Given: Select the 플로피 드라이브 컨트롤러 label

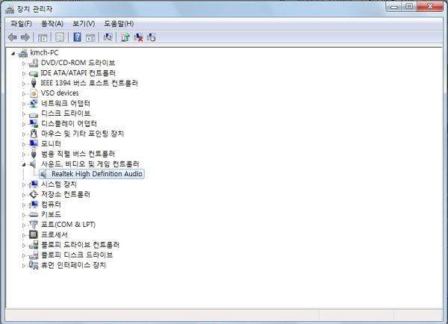Looking at the screenshot, I should tap(80, 245).
